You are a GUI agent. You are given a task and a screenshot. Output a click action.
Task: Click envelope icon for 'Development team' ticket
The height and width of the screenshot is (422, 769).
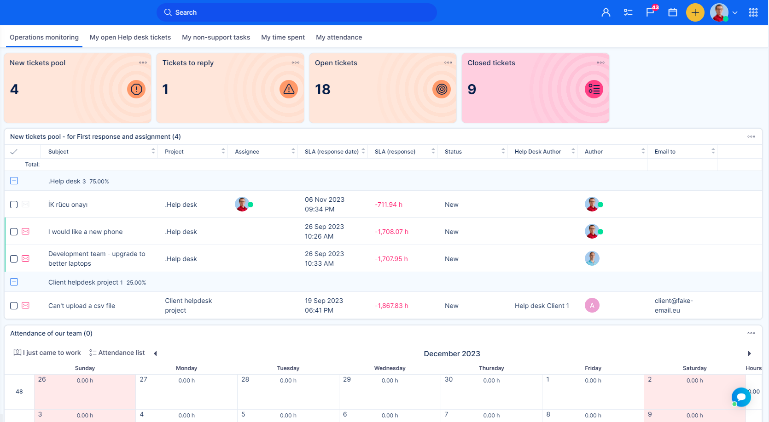[x=26, y=259]
